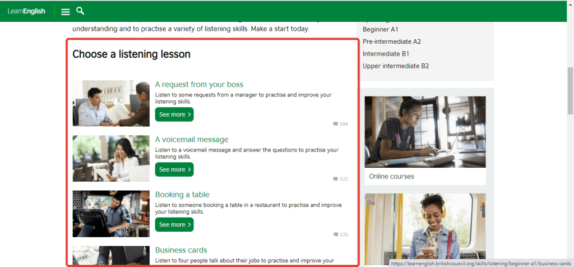
Task: Click See more under request from boss
Action: tap(174, 114)
